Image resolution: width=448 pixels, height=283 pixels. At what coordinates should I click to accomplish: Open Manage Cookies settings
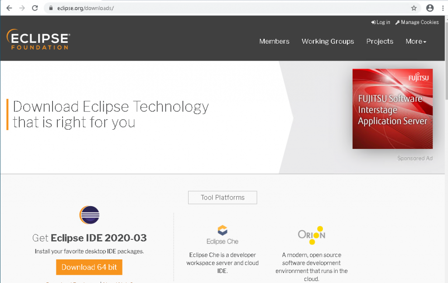417,22
